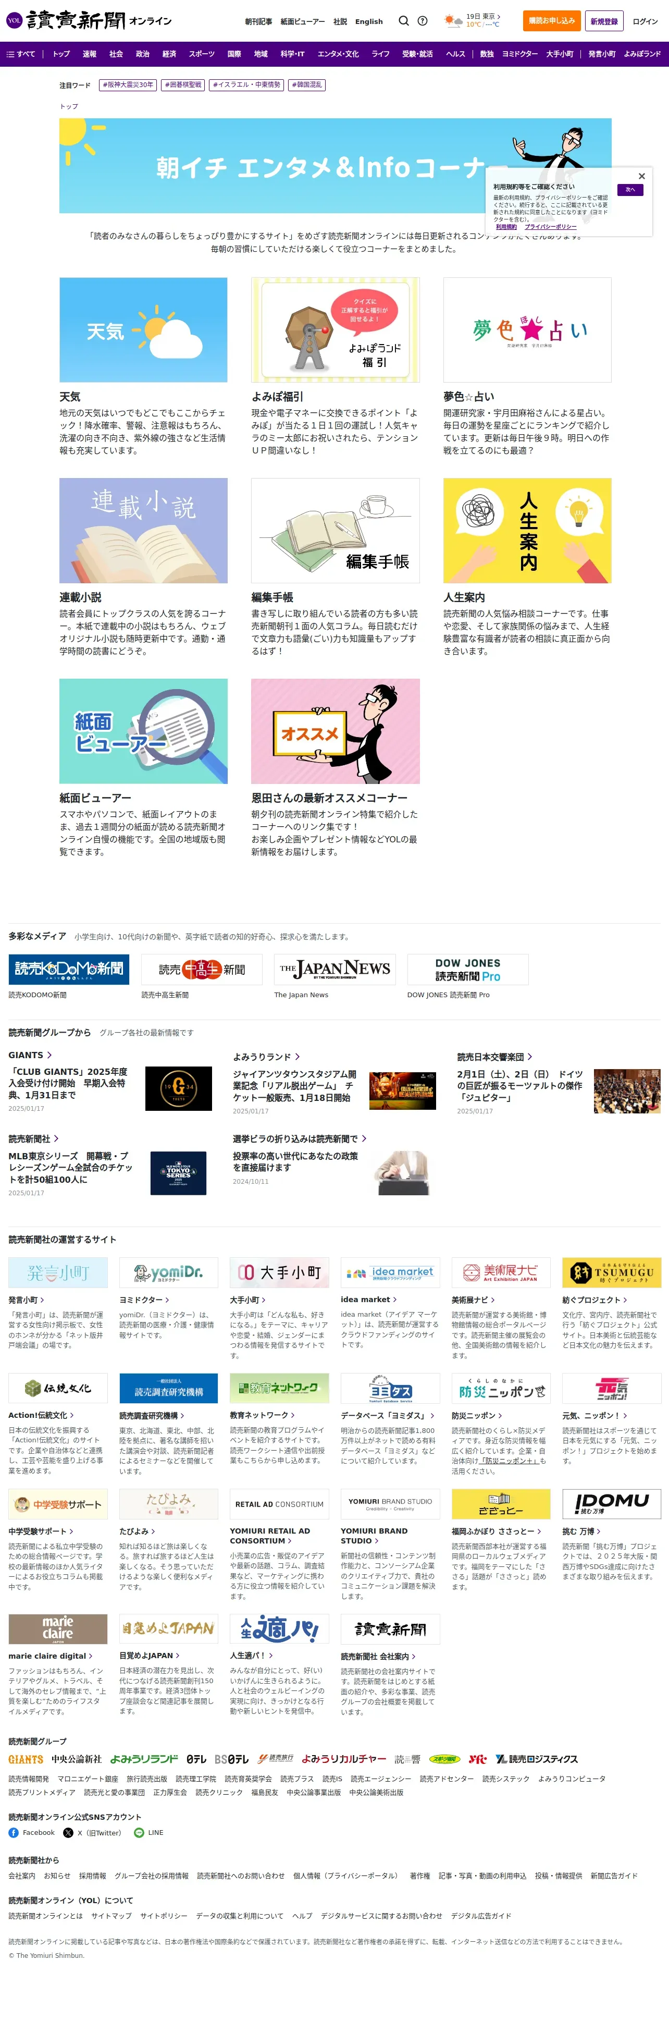Click the 大手小町 site logo
Viewport: 669px width, 2022px height.
[279, 1272]
